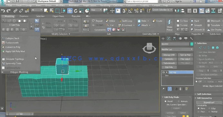Select the Unlink Selection tool
Image resolution: width=223 pixels, height=117 pixels.
coord(21,11)
